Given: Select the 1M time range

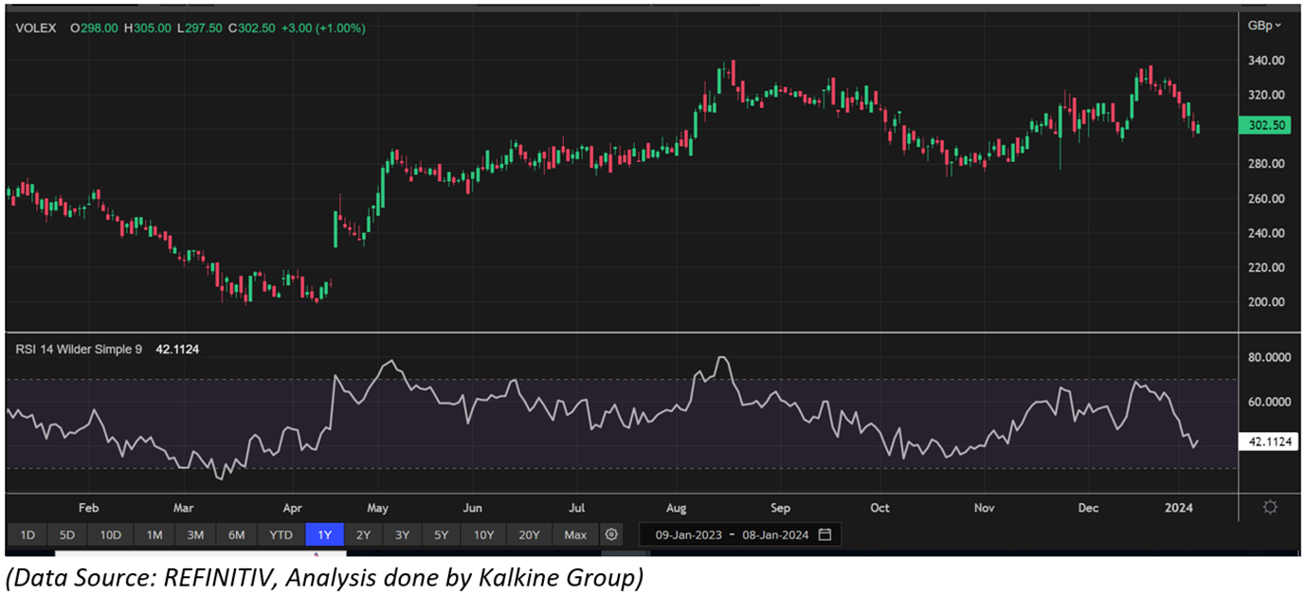Looking at the screenshot, I should (x=154, y=534).
